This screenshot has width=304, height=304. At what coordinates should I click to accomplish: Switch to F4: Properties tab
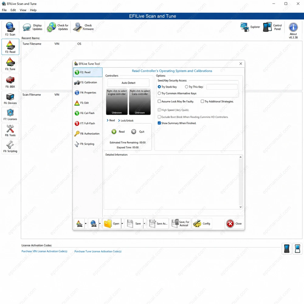tap(88, 93)
